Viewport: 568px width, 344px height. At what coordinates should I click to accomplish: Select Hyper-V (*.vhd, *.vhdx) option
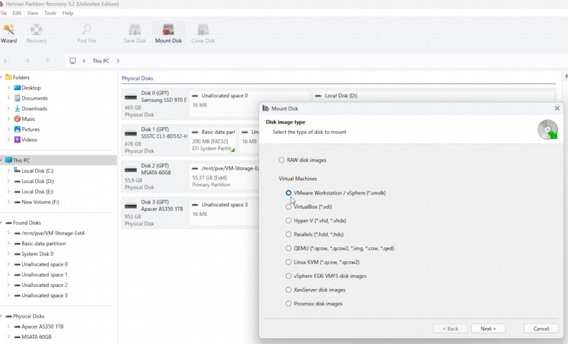click(x=288, y=220)
